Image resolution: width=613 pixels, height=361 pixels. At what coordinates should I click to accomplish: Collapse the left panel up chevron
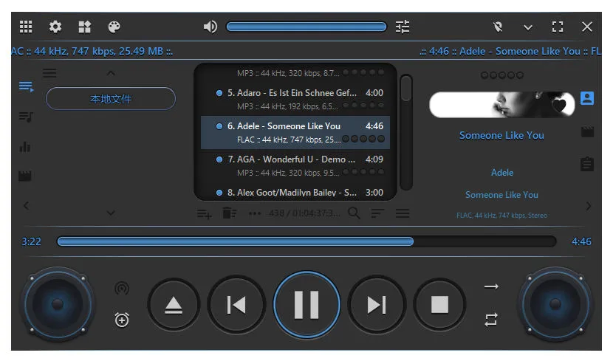tap(111, 73)
